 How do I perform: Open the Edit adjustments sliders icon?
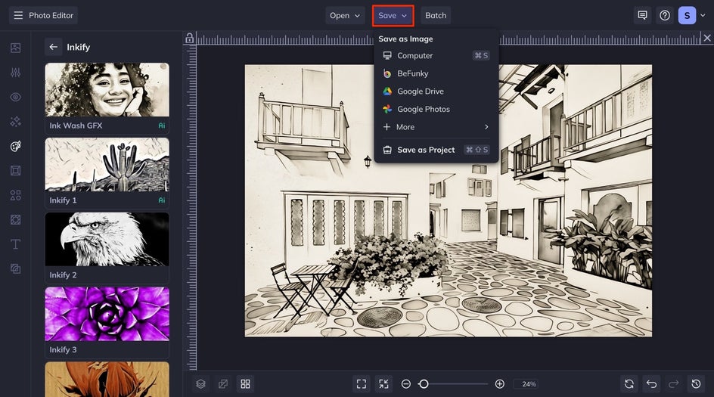point(15,73)
